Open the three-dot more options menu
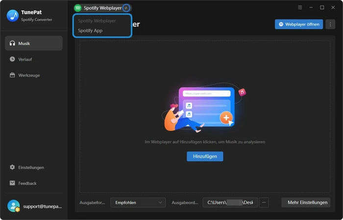The height and width of the screenshot is (220, 343). click(330, 24)
